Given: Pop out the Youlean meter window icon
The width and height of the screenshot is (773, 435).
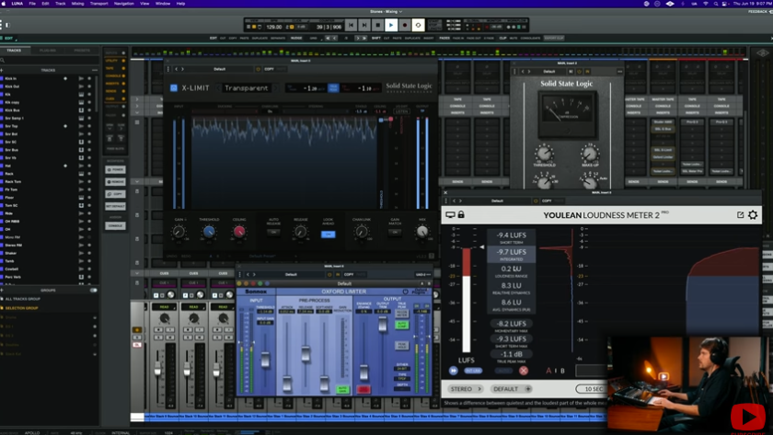Looking at the screenshot, I should pyautogui.click(x=740, y=215).
